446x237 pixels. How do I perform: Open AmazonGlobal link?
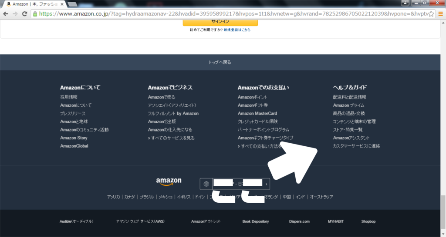(x=74, y=146)
